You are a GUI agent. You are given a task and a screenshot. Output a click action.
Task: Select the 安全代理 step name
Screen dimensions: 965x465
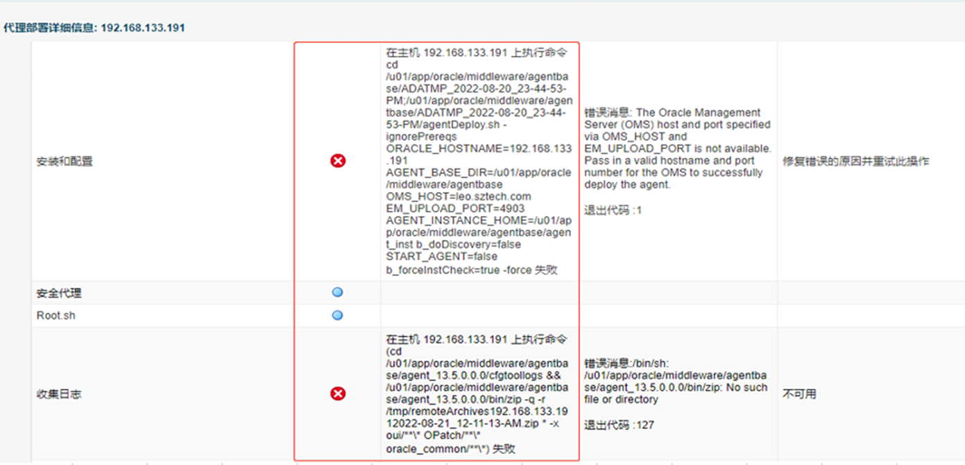(59, 293)
